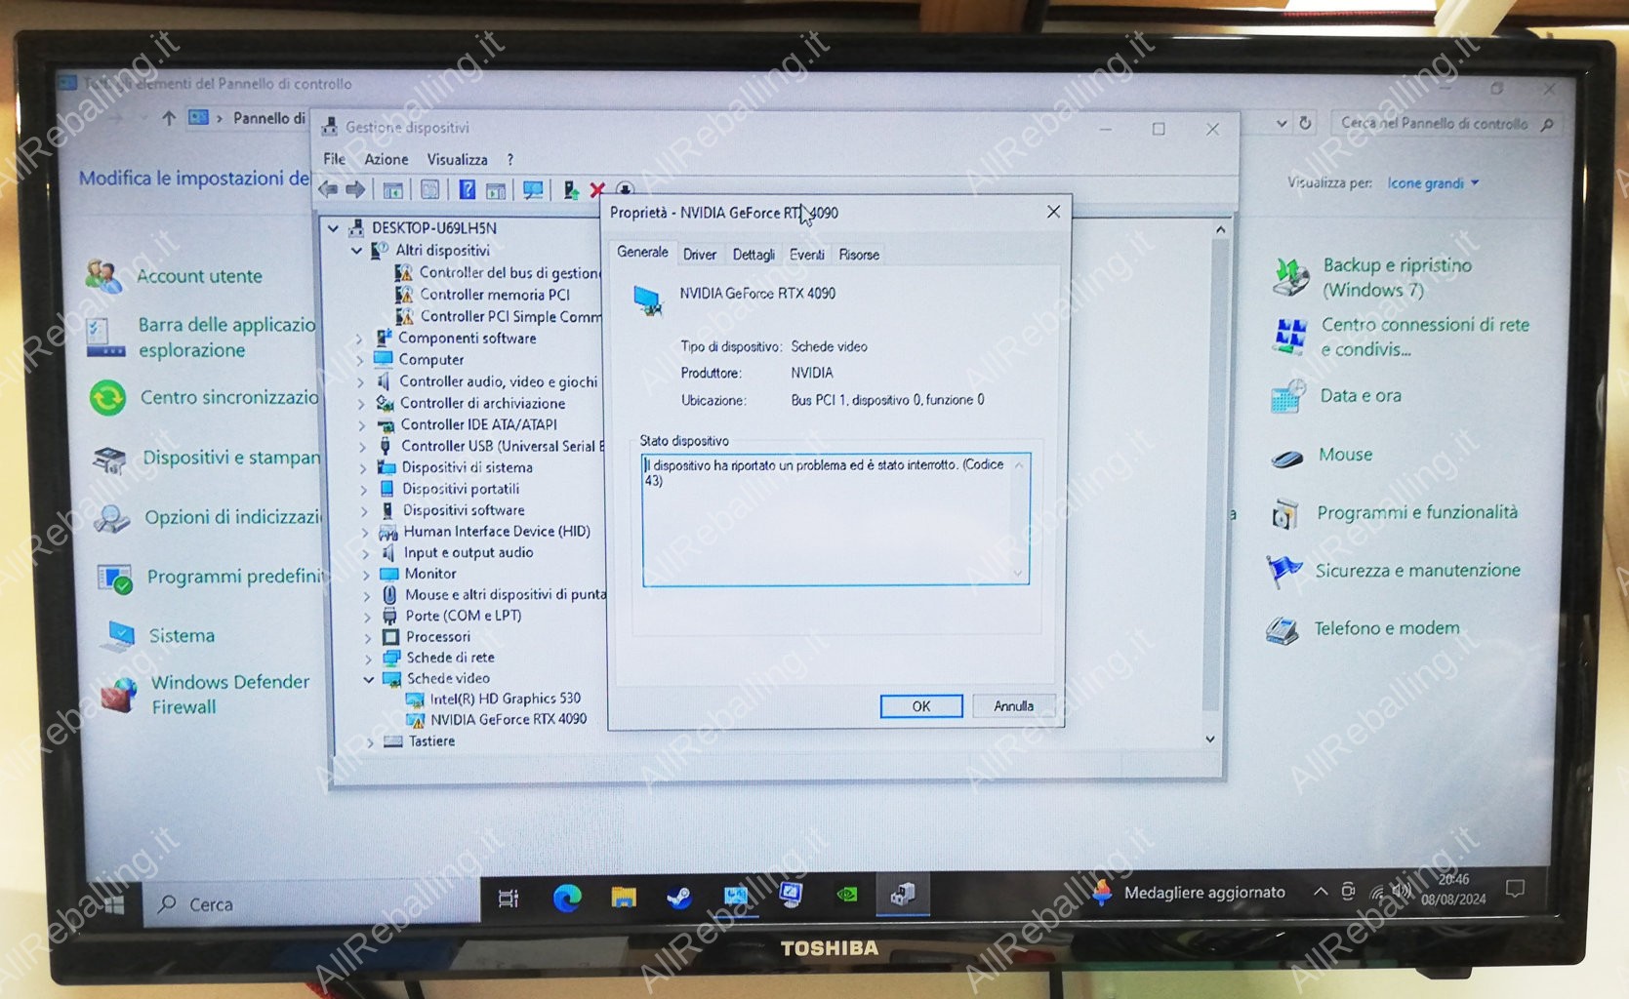Viewport: 1629px width, 999px height.
Task: Collapse the Schede video tree node
Action: (x=369, y=679)
